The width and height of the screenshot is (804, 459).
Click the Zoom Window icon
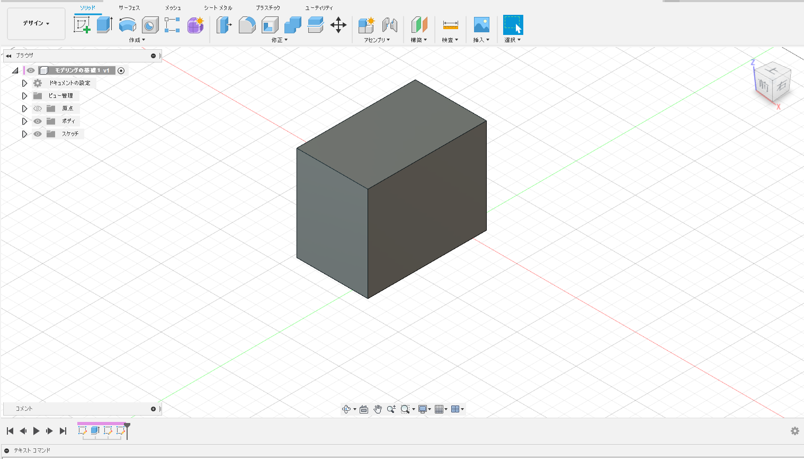(405, 409)
